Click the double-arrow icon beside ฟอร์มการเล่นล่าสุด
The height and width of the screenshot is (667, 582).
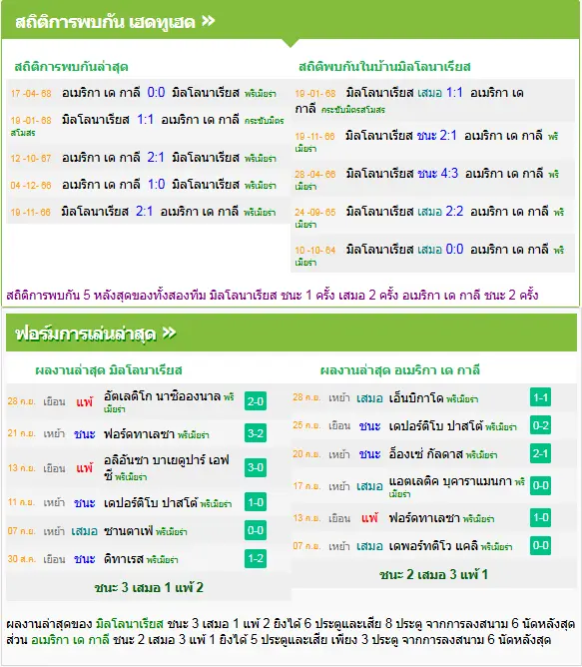pos(170,333)
